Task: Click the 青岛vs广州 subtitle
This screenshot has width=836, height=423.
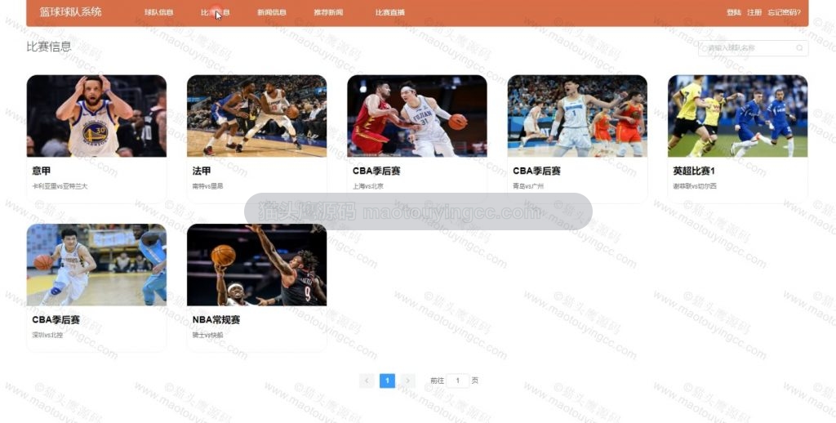Action: 528,186
